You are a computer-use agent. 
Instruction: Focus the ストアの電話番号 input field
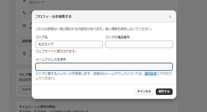(139, 44)
